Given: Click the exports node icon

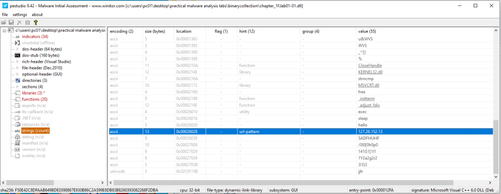Looking at the screenshot, I should point(17,105).
